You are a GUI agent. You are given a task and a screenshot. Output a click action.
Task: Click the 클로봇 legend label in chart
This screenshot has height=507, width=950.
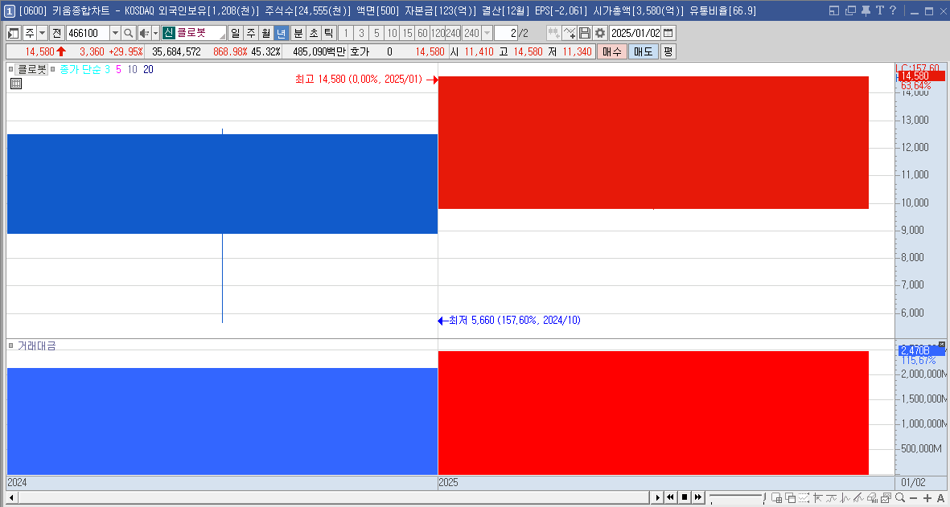pyautogui.click(x=31, y=70)
